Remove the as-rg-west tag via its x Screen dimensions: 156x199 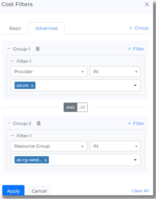point(45,160)
